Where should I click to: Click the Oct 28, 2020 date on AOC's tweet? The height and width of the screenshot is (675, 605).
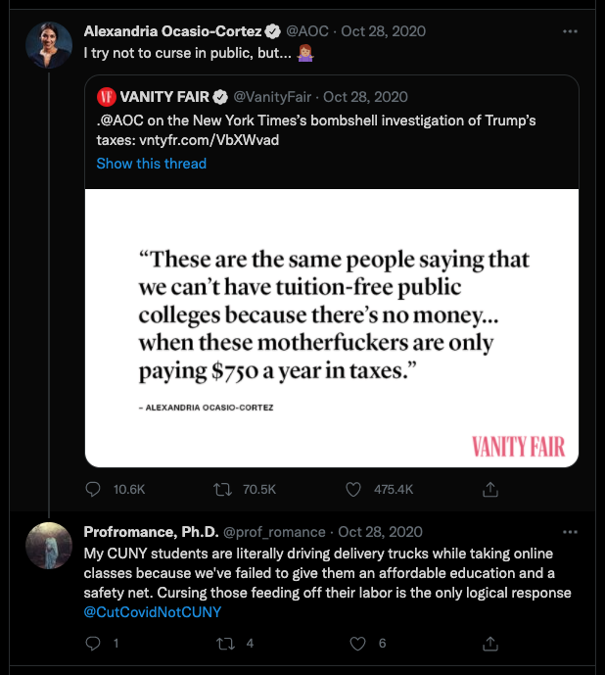coord(383,31)
